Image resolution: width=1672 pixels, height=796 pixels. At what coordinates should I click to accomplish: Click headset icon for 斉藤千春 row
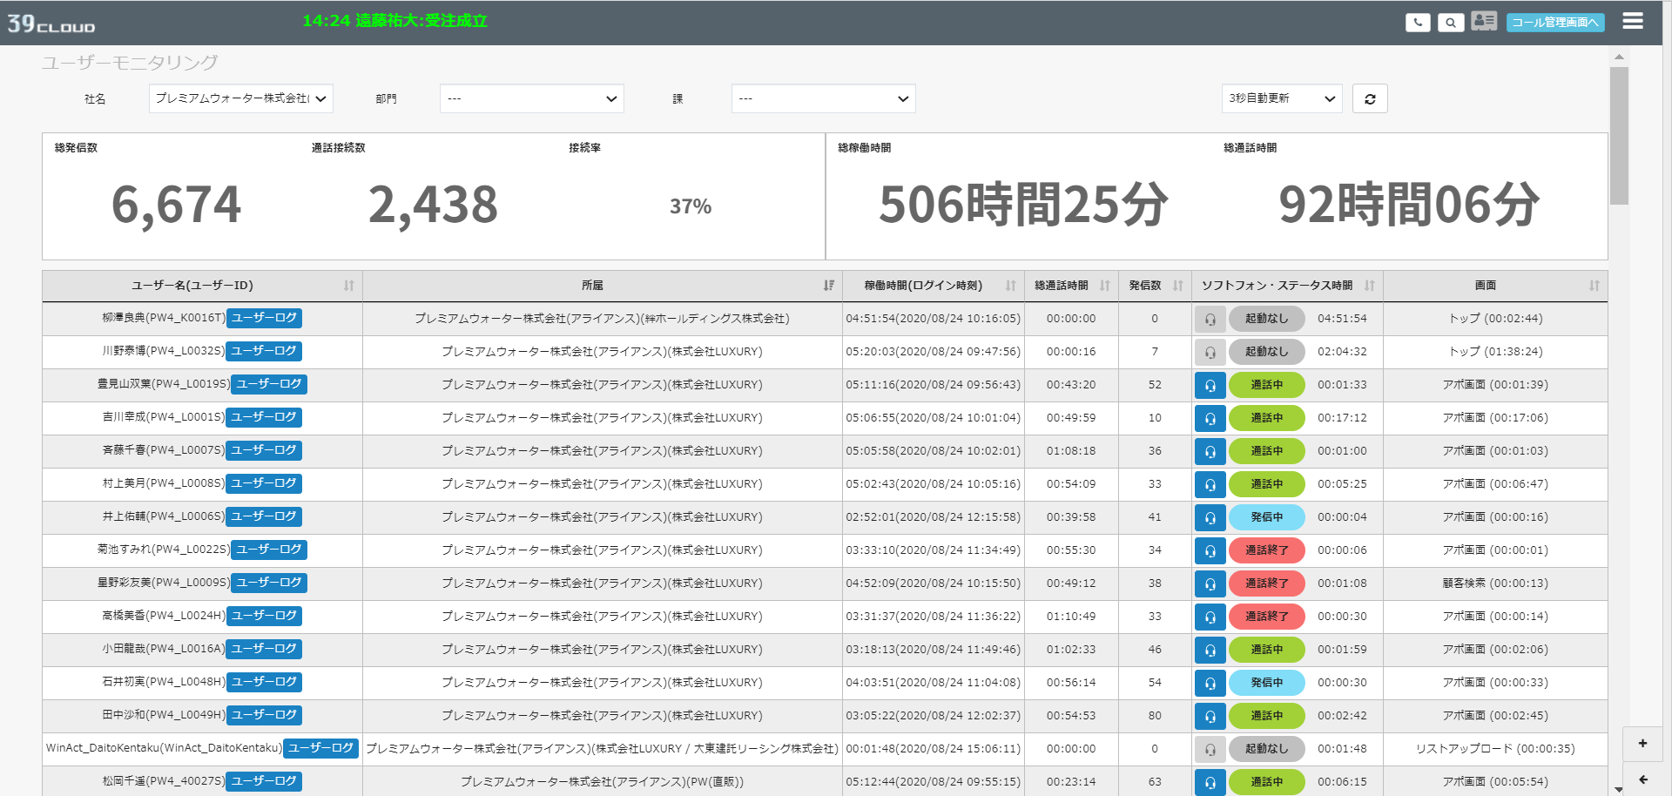pos(1210,451)
